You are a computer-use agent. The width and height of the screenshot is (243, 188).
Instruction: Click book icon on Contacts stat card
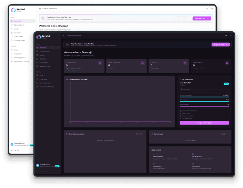tap(185, 63)
